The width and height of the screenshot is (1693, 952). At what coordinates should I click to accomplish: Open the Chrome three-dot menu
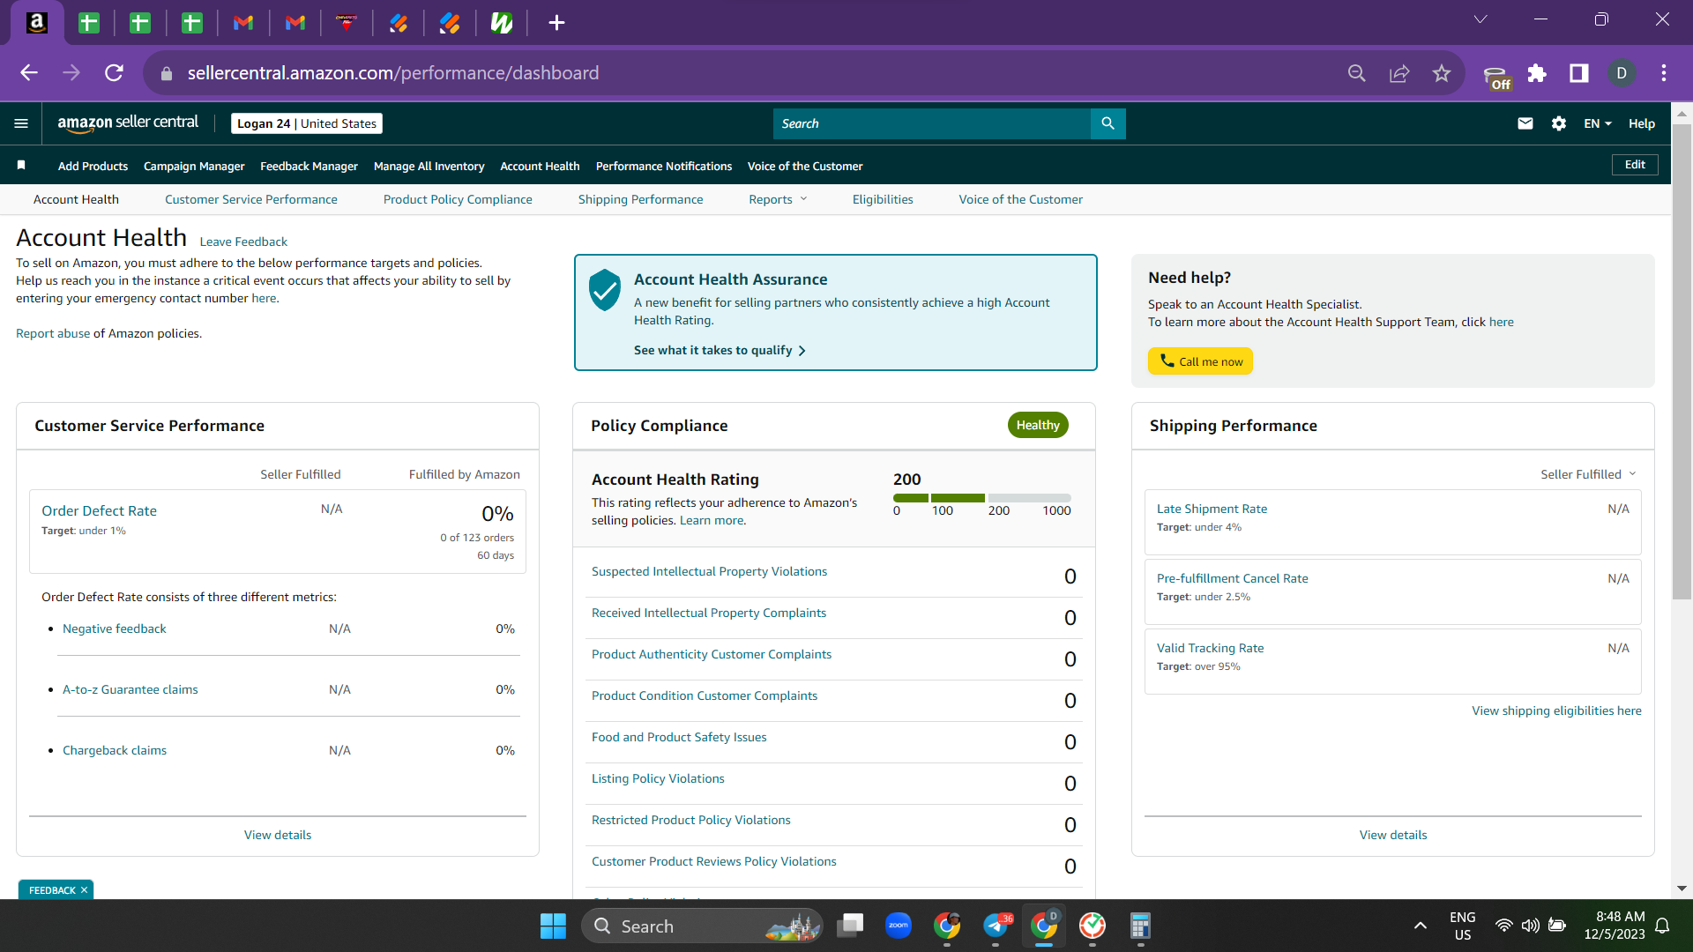click(1664, 73)
